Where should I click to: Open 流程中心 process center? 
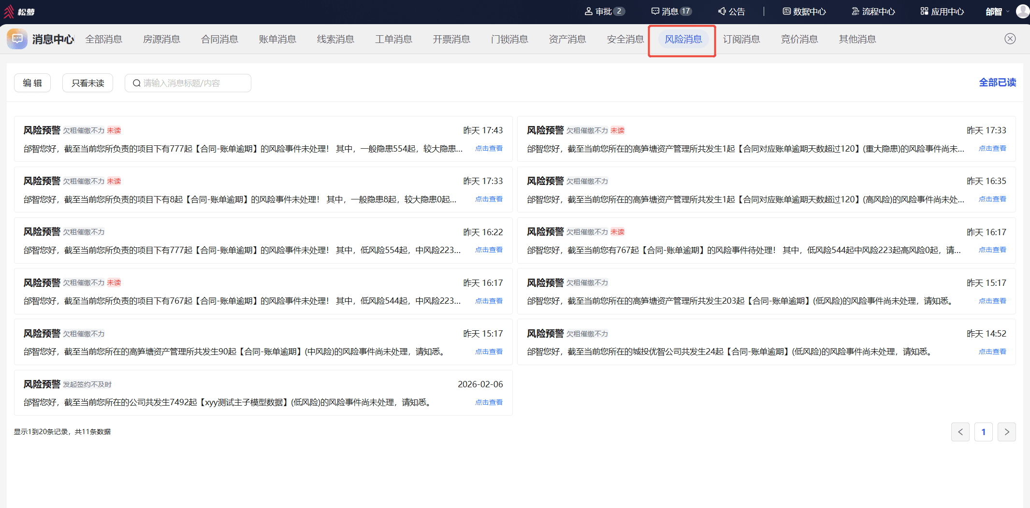coord(873,11)
